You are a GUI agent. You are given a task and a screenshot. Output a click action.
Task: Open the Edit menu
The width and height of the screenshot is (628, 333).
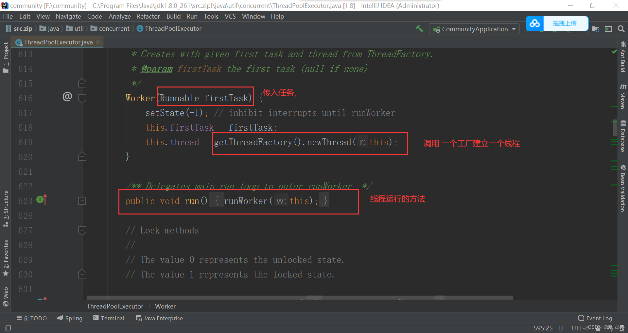coord(25,16)
